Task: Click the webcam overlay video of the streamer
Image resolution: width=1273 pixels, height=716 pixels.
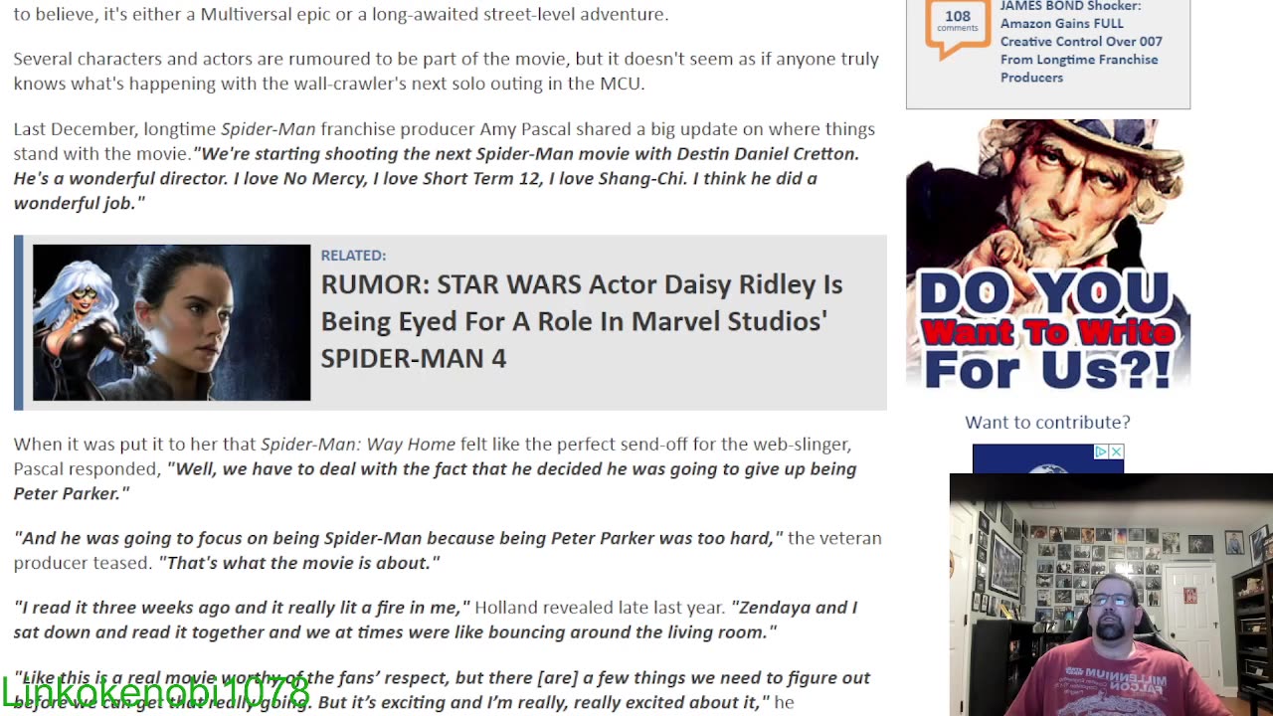Action: tap(1111, 595)
